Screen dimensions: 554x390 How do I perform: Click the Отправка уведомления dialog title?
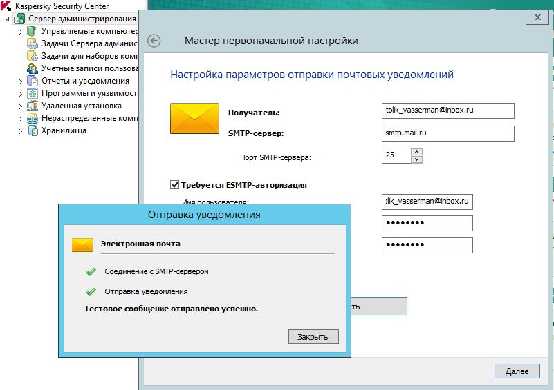pos(204,215)
